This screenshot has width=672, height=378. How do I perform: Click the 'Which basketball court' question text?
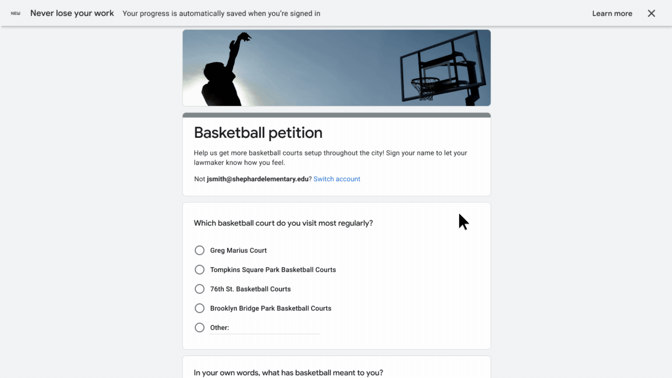(x=283, y=223)
